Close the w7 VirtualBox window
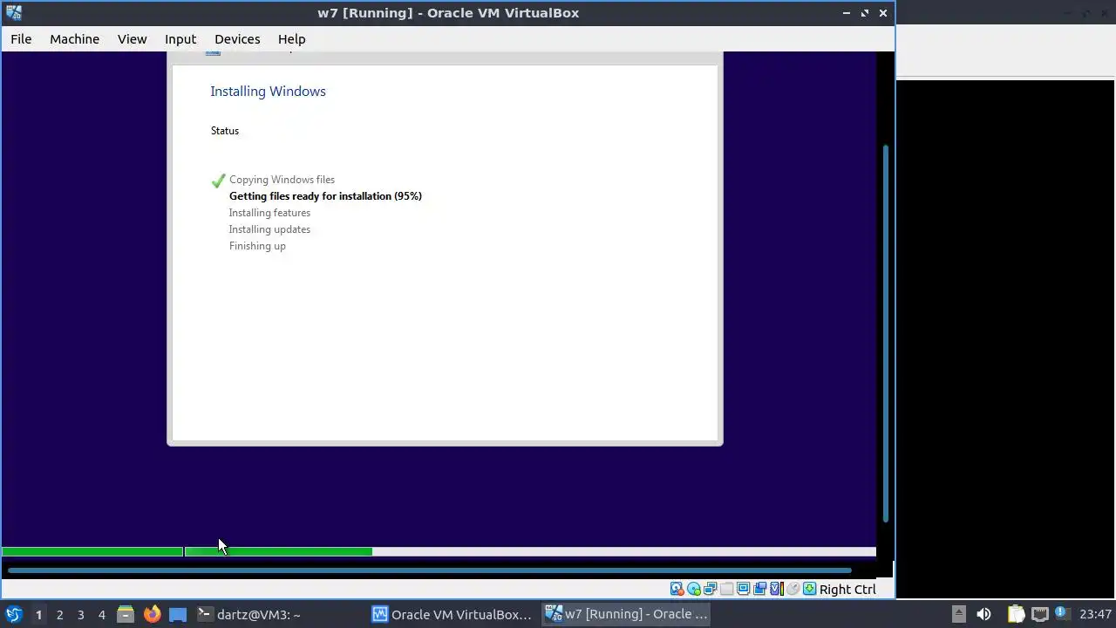1116x628 pixels. click(x=883, y=13)
